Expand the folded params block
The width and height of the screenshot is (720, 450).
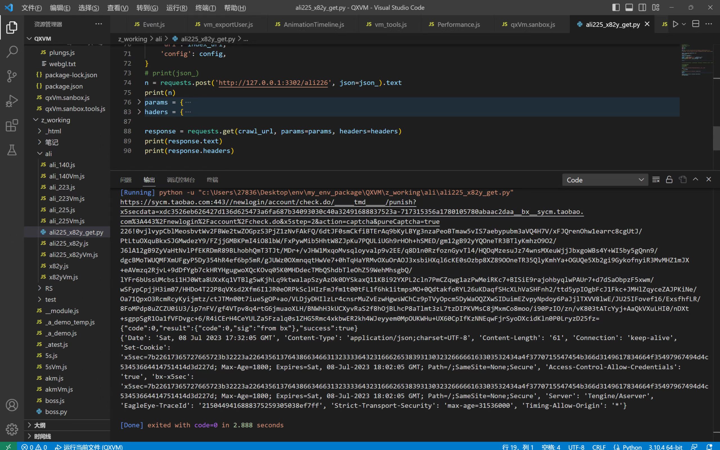coord(139,102)
